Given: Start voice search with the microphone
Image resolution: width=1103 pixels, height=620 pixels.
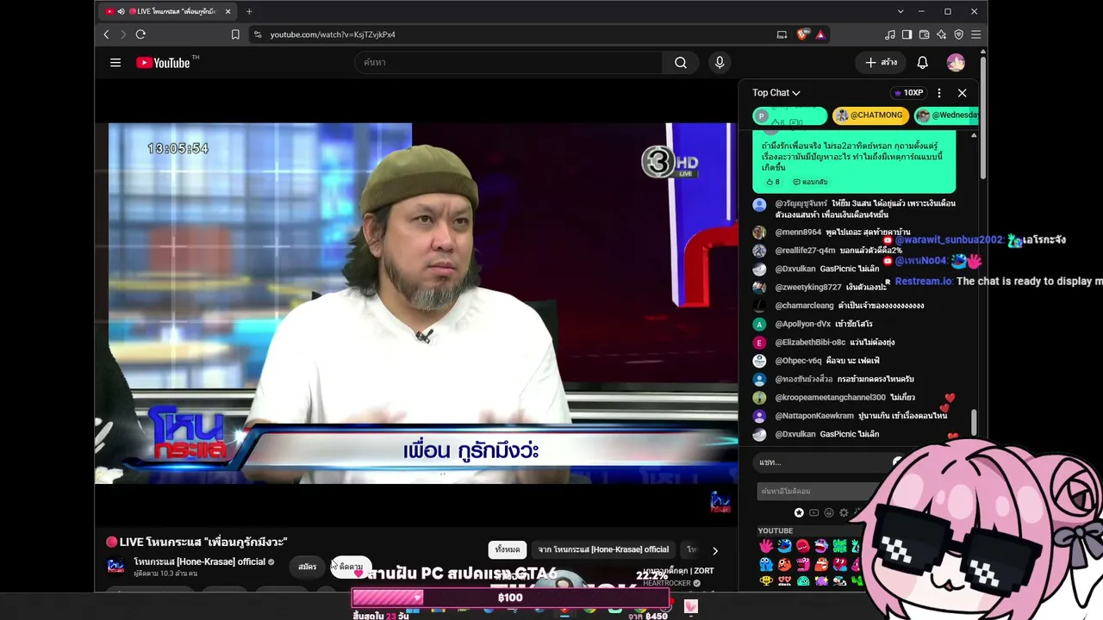Looking at the screenshot, I should point(720,62).
